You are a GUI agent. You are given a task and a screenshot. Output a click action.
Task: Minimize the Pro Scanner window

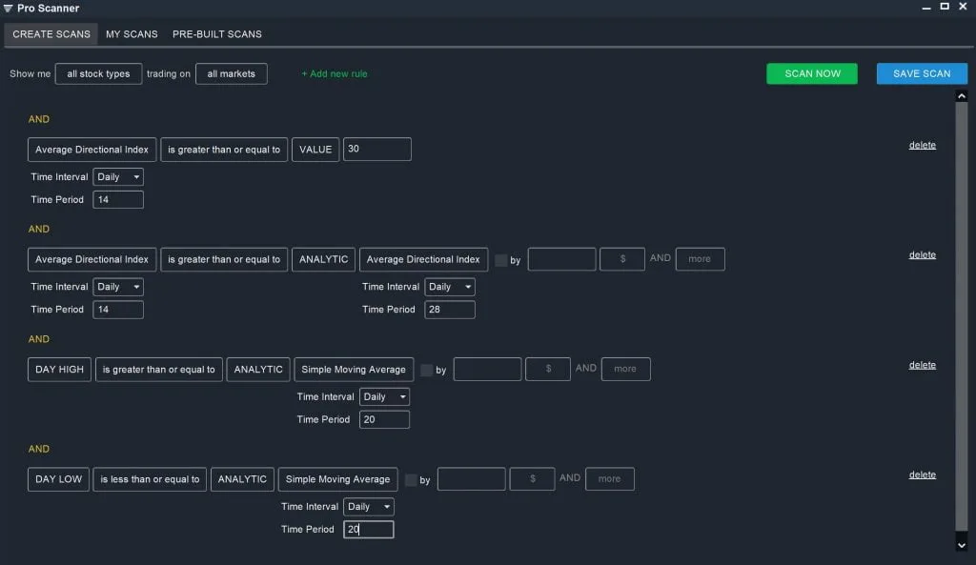click(926, 8)
